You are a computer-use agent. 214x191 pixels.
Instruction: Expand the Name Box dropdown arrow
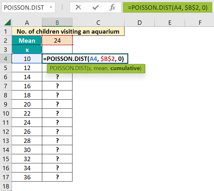(x=51, y=7)
